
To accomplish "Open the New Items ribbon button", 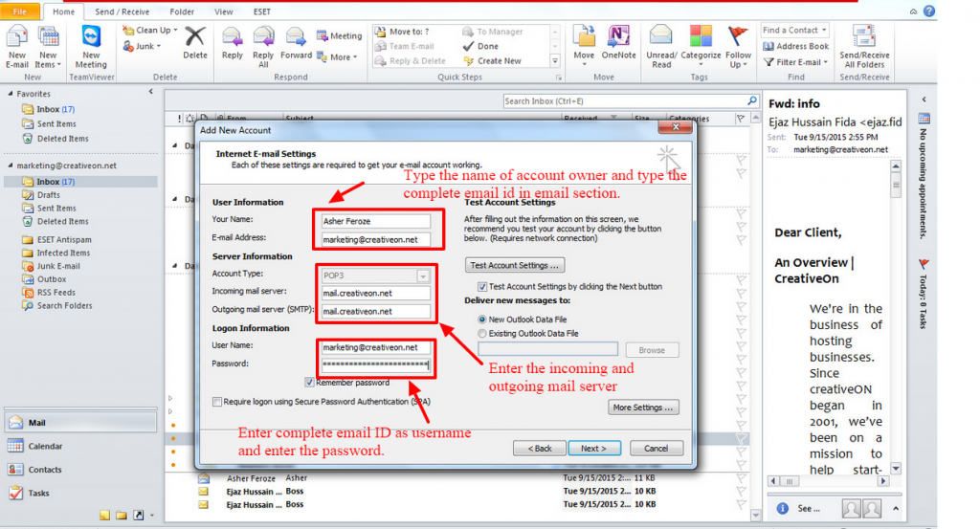I will (48, 47).
